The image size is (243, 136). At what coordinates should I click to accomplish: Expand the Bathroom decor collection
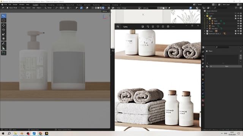[205, 34]
